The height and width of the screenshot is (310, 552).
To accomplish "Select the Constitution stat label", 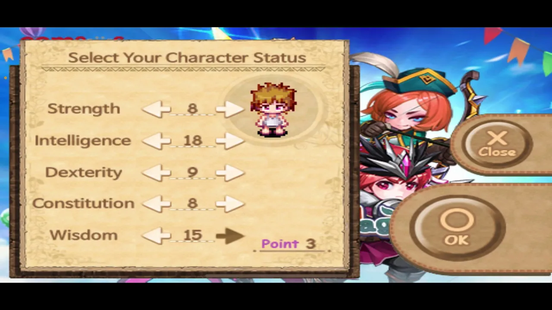I will point(83,203).
